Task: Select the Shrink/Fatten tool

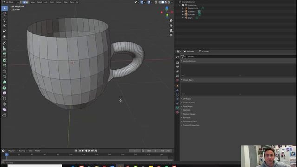Action: click(5, 104)
